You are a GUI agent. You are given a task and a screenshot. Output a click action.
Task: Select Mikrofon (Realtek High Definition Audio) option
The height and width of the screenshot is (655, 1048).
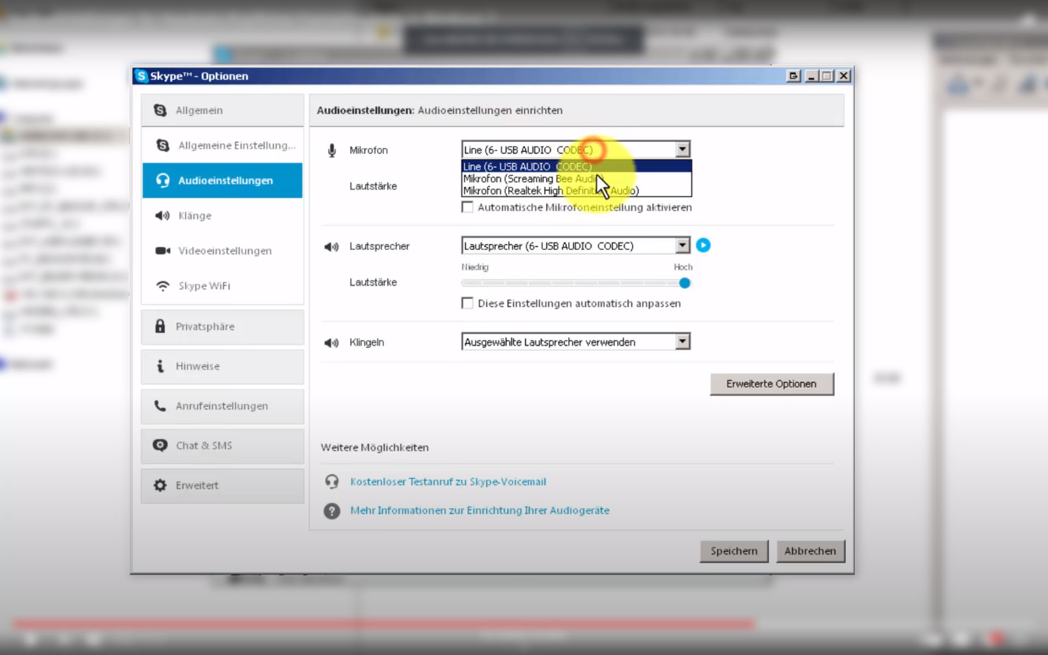(x=576, y=190)
